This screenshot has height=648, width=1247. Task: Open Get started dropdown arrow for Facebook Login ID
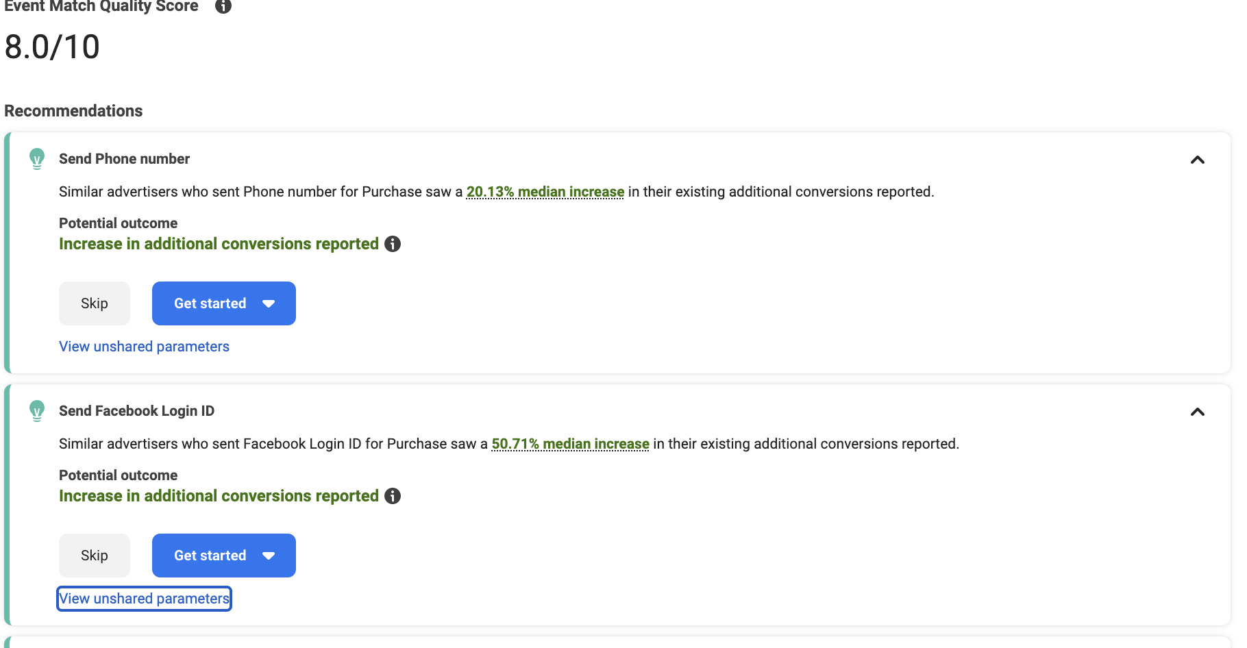point(269,556)
